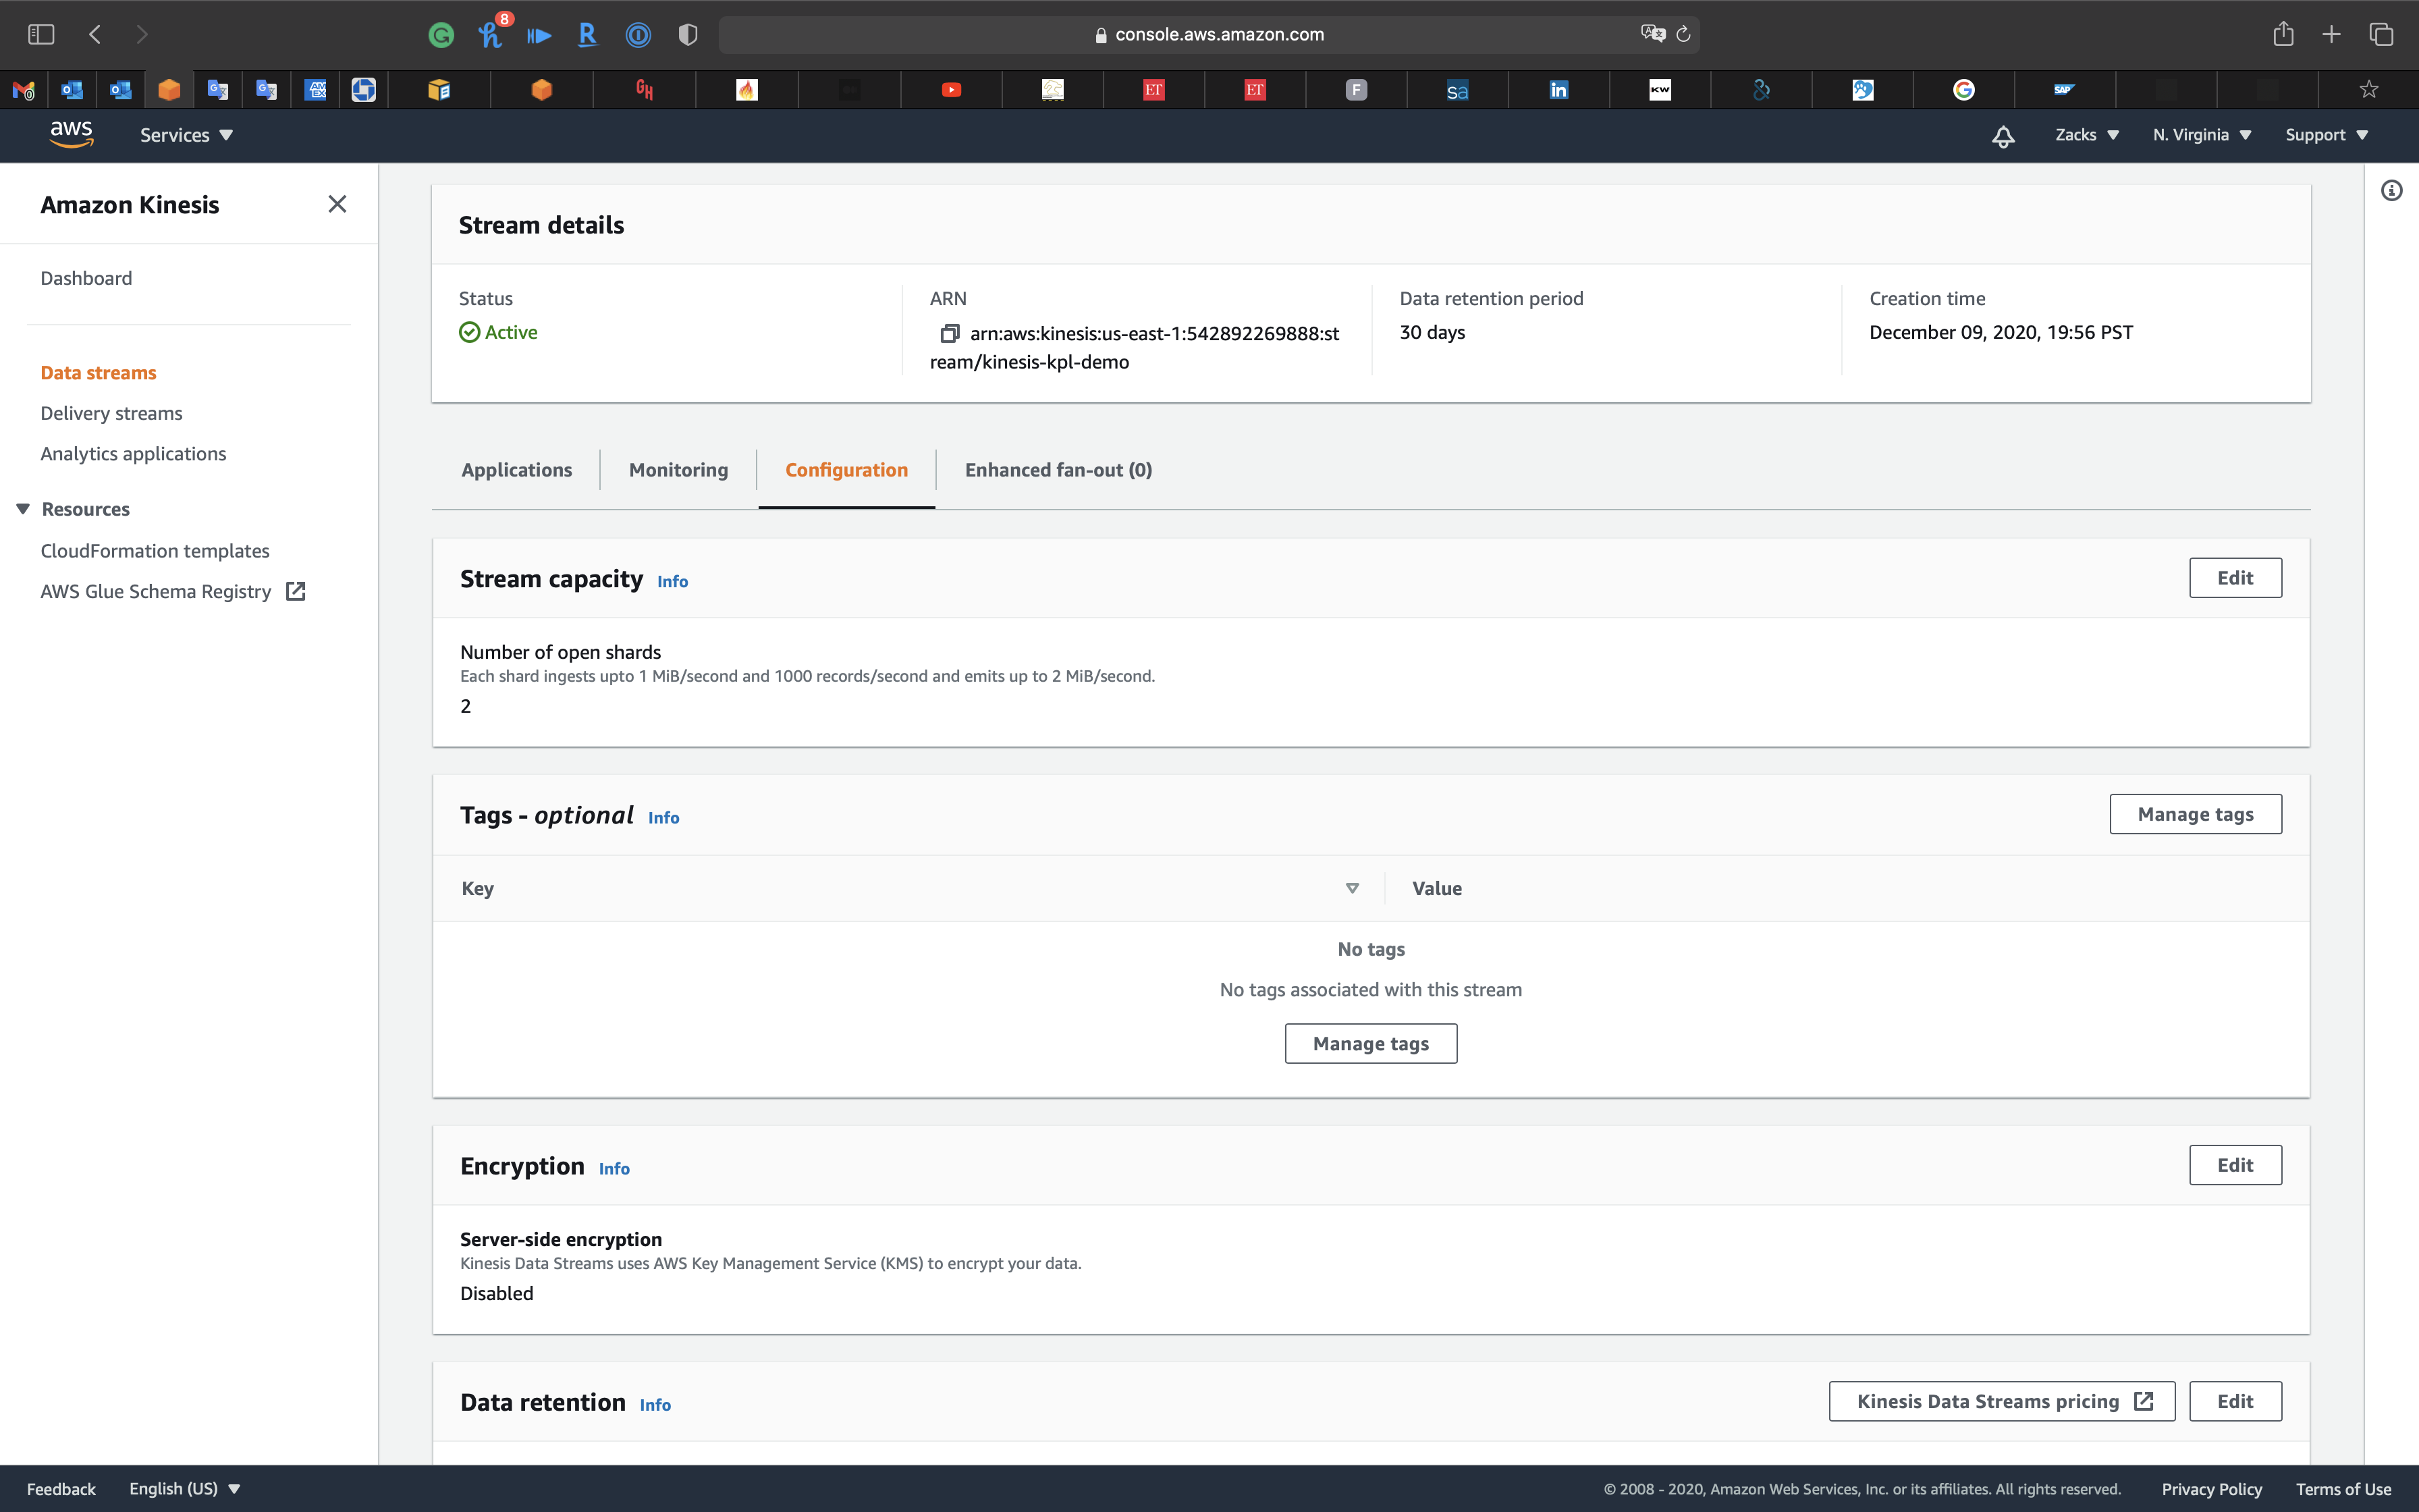Open Kinesis Data Streams pricing link
The width and height of the screenshot is (2419, 1512).
(x=2001, y=1401)
